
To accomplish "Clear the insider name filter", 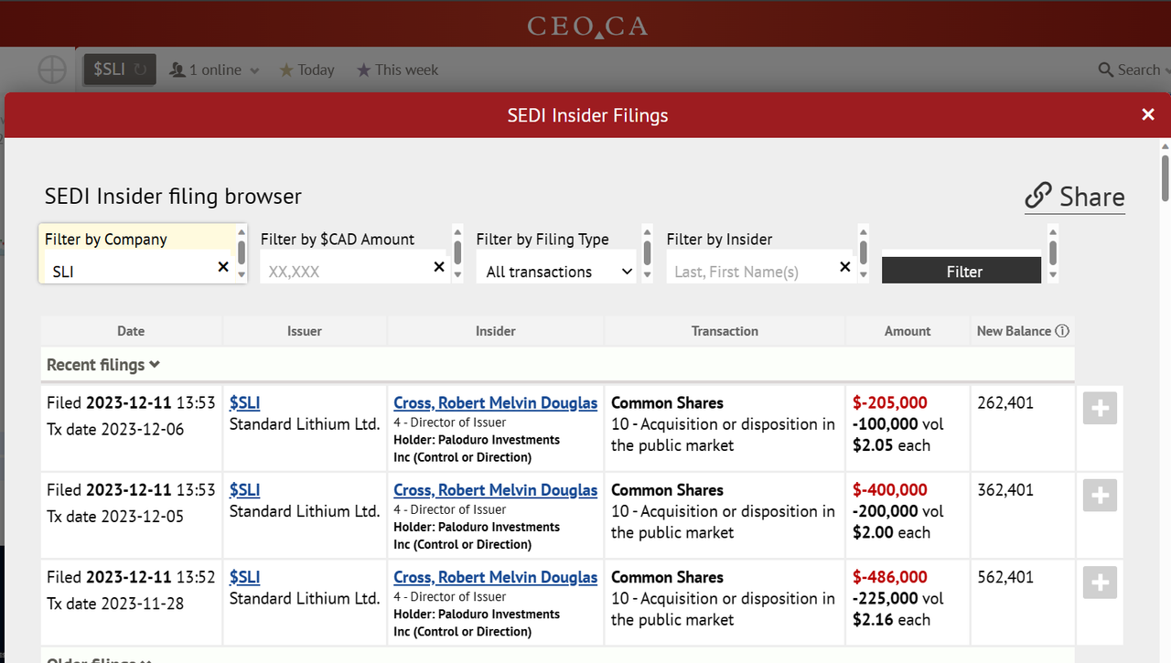I will pyautogui.click(x=845, y=266).
